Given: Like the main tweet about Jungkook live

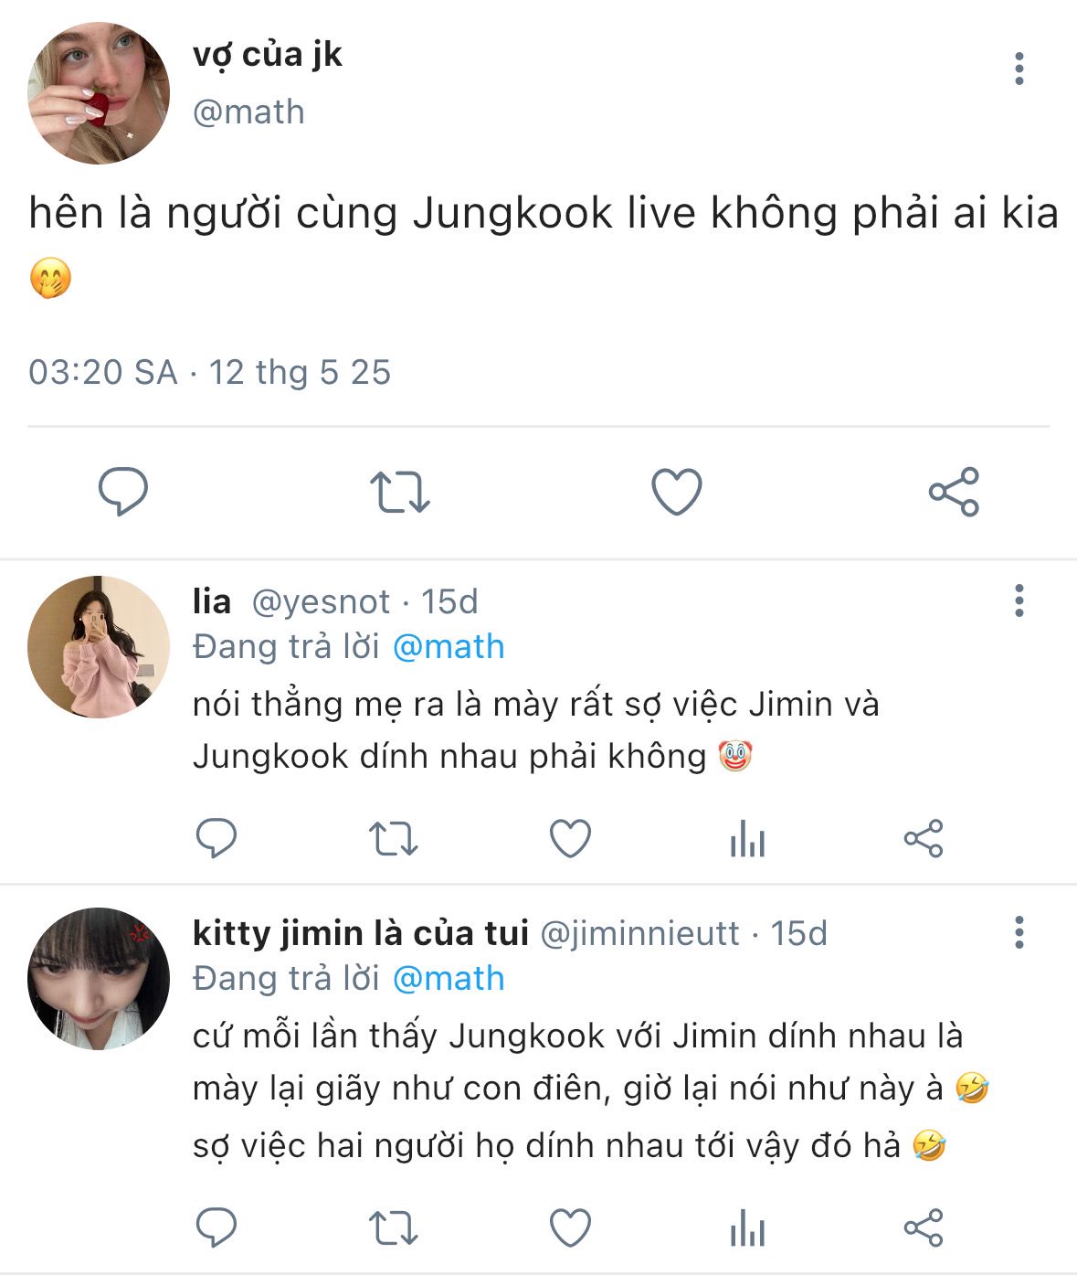Looking at the screenshot, I should click(x=677, y=492).
